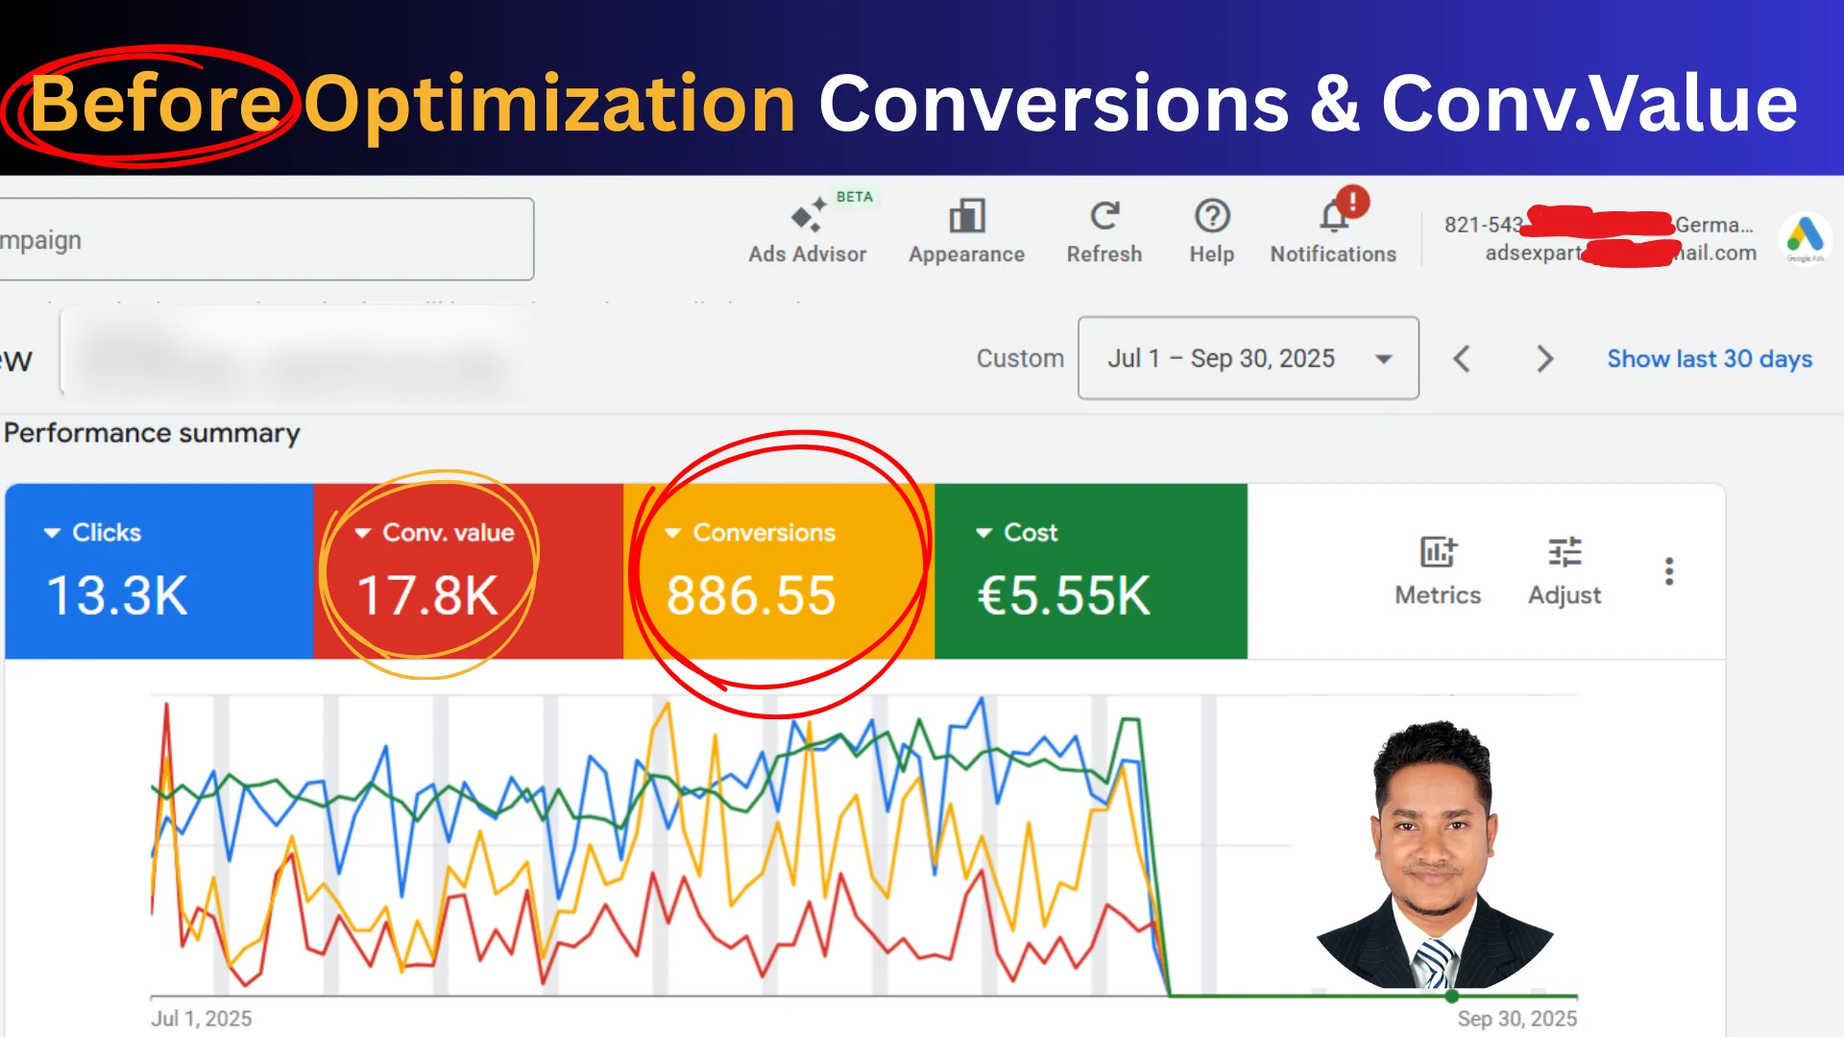Viewport: 1844px width, 1037px height.
Task: Open the Adjust sliders icon
Action: 1565,553
